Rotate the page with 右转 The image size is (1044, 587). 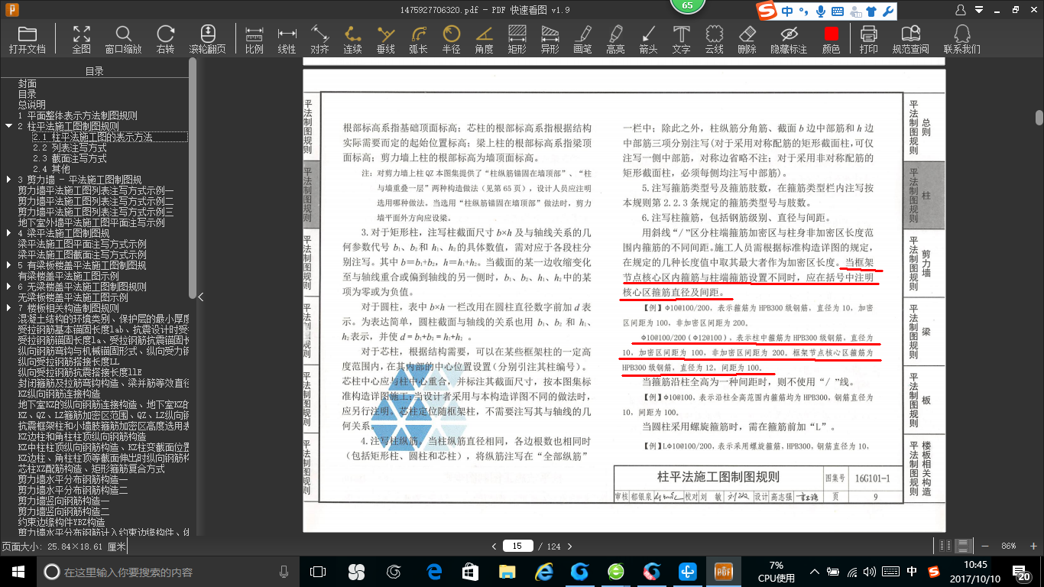(x=165, y=40)
